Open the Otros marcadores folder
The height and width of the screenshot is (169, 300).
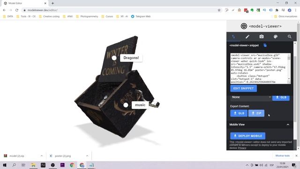click(285, 16)
